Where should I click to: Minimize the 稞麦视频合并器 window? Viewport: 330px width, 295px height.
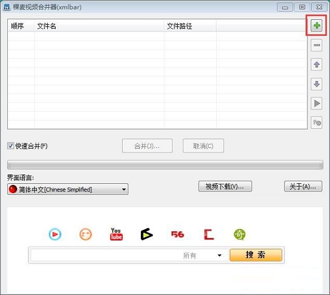click(x=285, y=7)
